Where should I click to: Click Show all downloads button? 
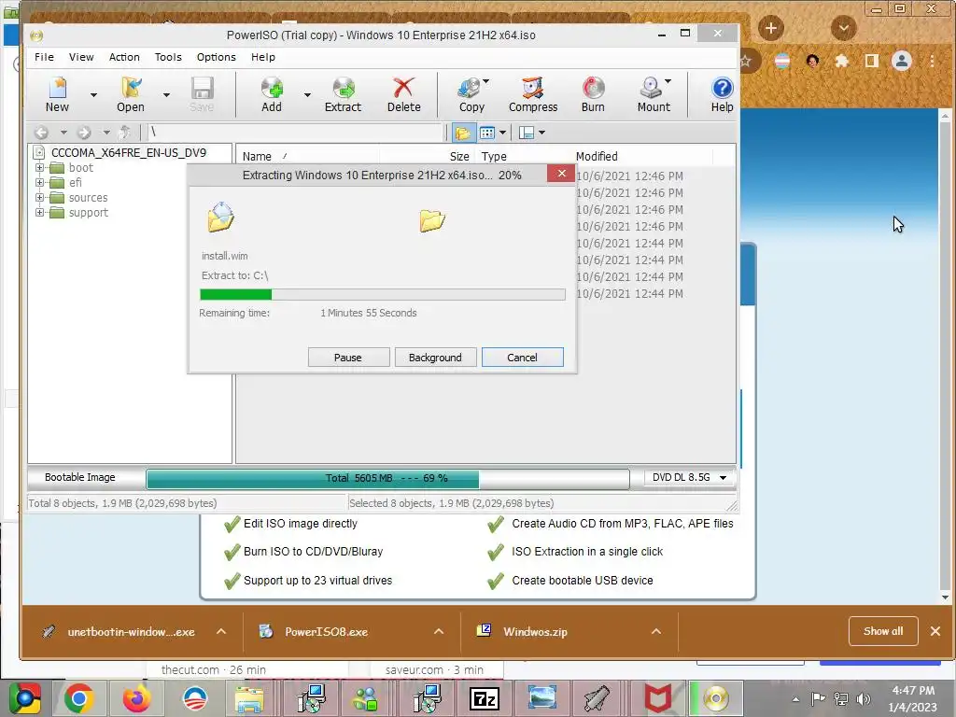pos(883,631)
